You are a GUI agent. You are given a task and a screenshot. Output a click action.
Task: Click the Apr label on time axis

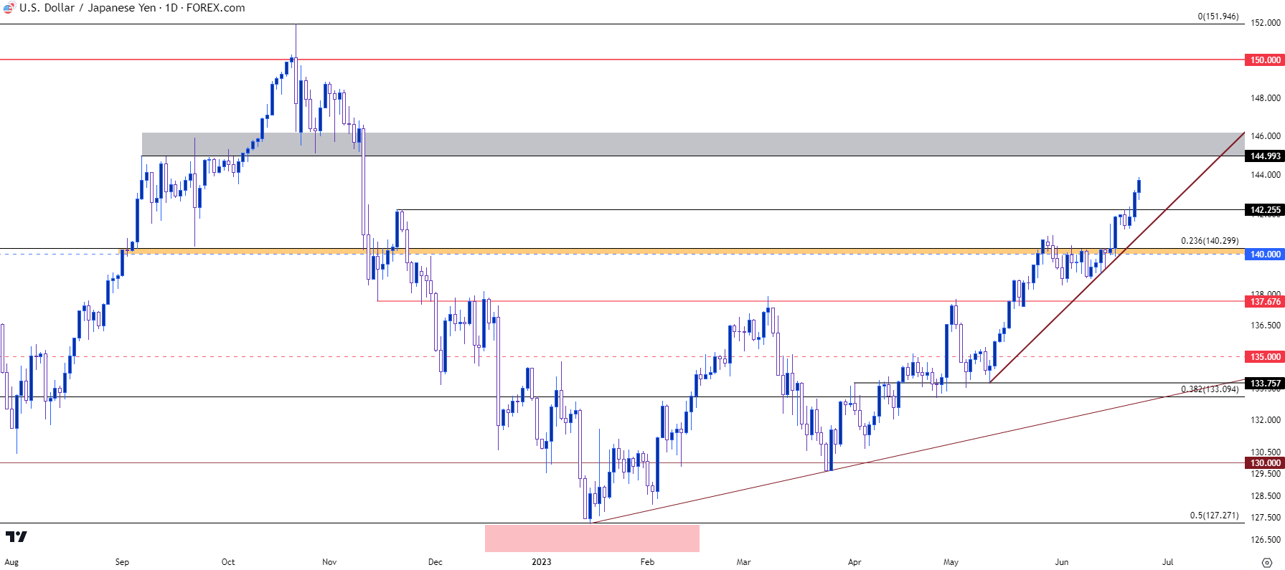[855, 562]
